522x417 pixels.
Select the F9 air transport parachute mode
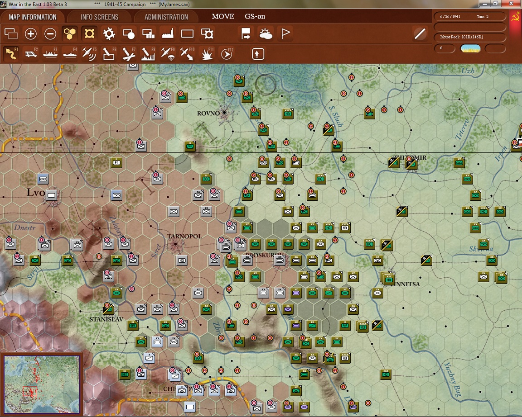tap(168, 54)
